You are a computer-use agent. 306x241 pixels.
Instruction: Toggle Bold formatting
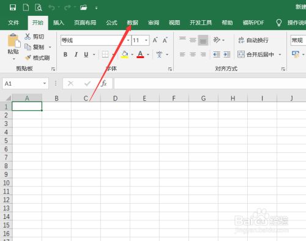click(x=65, y=54)
